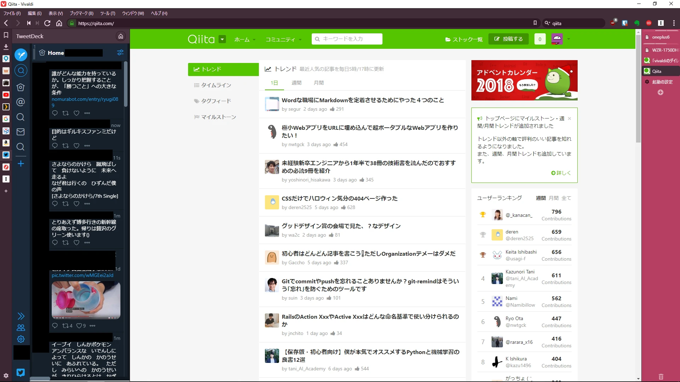680x382 pixels.
Task: Dismiss the milestone notice box
Action: [569, 118]
